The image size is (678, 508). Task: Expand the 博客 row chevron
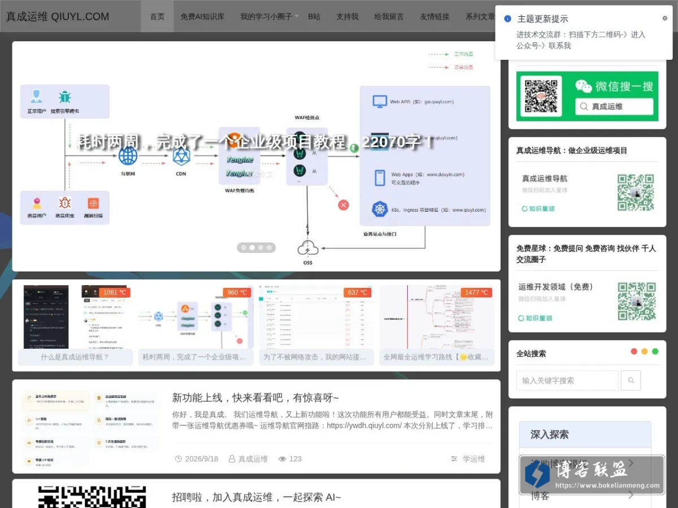631,496
